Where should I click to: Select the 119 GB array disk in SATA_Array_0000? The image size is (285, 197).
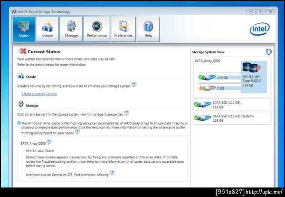(x=219, y=78)
